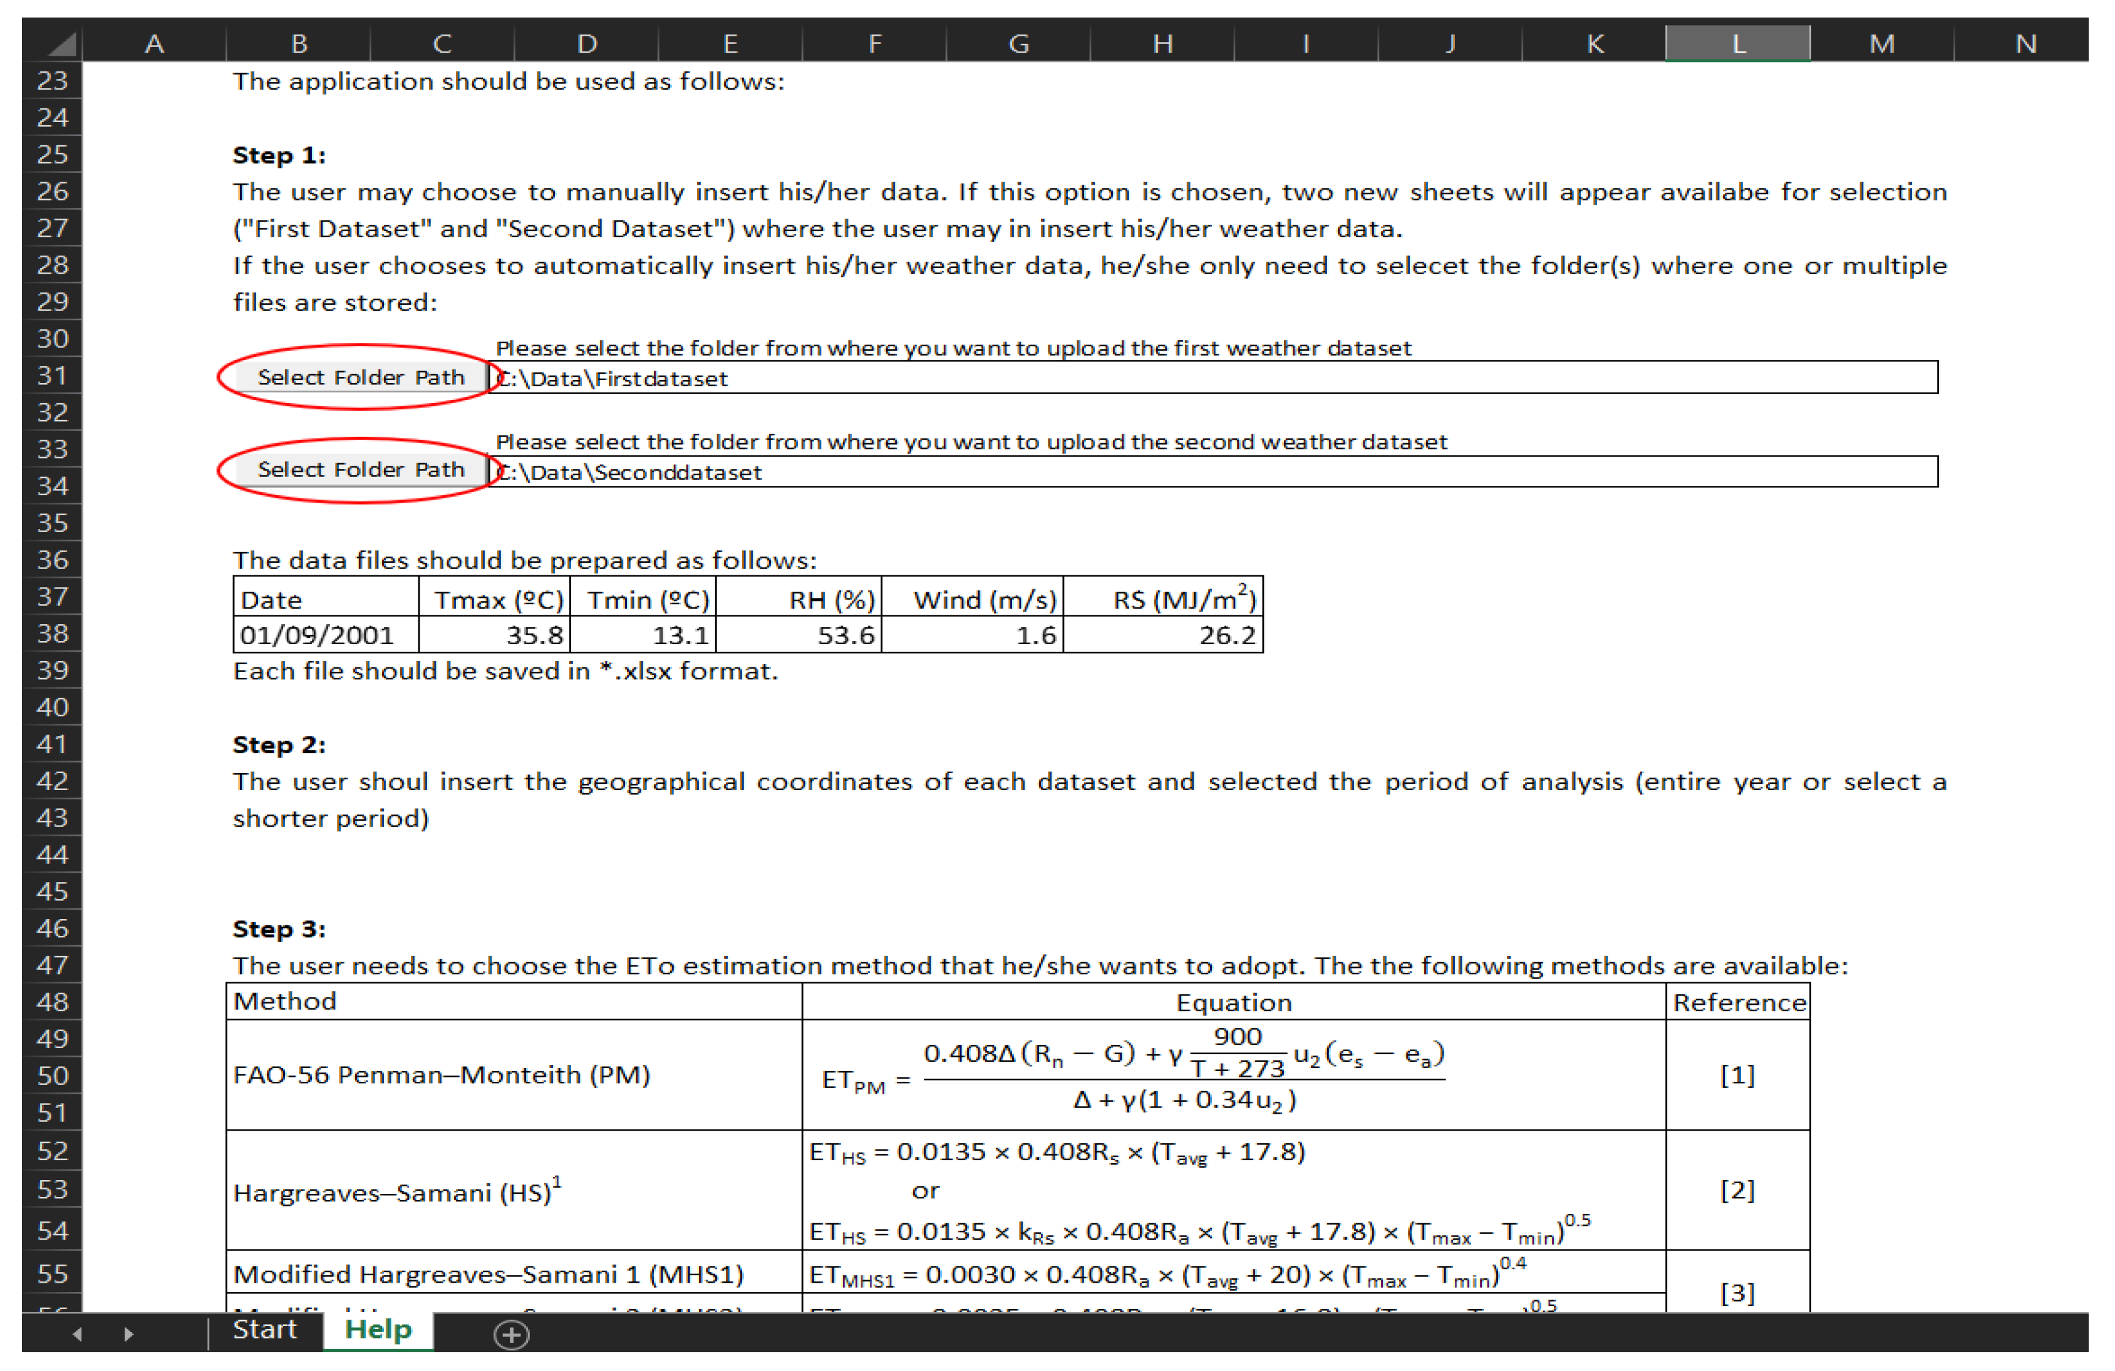
Task: Click 'Hargreaves–Samani (HS)' method cell
Action: point(515,1191)
